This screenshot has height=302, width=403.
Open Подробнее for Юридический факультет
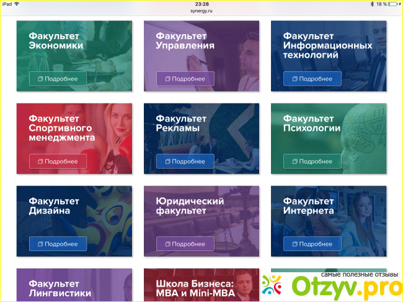point(185,244)
